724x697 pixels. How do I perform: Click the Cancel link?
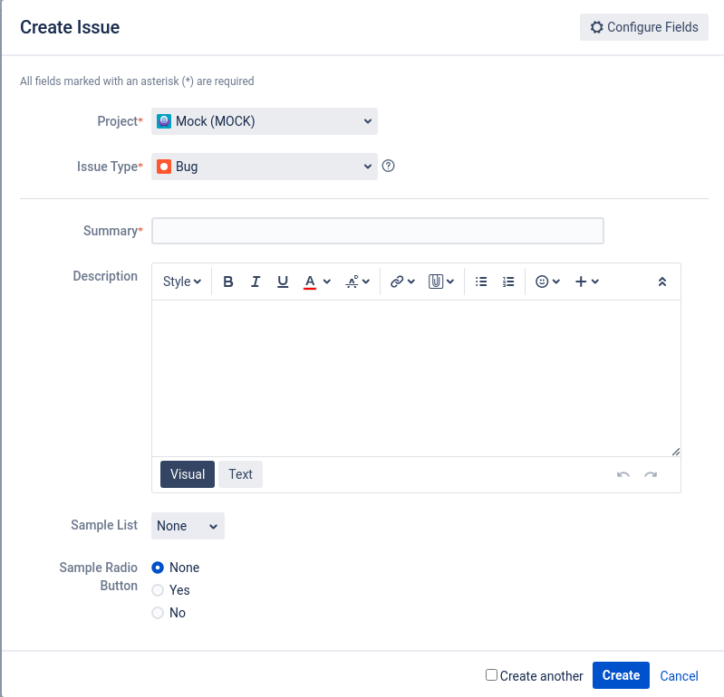coord(679,676)
